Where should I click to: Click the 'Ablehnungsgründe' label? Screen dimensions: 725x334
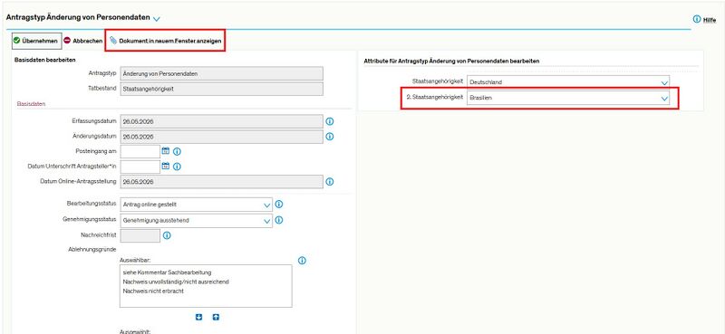[x=92, y=250]
